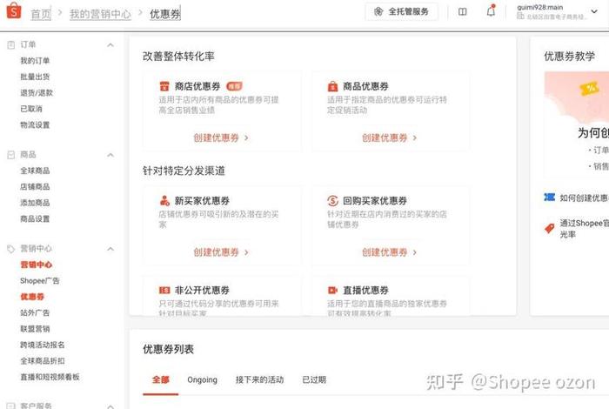
Task: Click the 回购买家优惠券 refresh coin icon
Action: [333, 201]
